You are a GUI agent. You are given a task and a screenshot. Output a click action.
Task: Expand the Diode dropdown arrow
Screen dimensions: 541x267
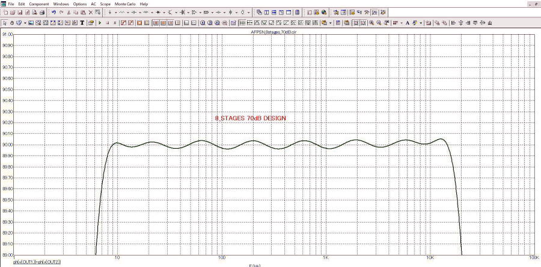[164, 13]
